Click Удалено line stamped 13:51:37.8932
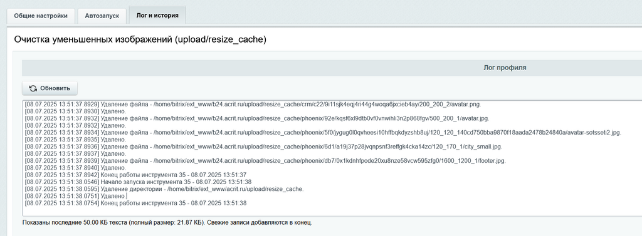642x236 pixels. tap(75, 126)
